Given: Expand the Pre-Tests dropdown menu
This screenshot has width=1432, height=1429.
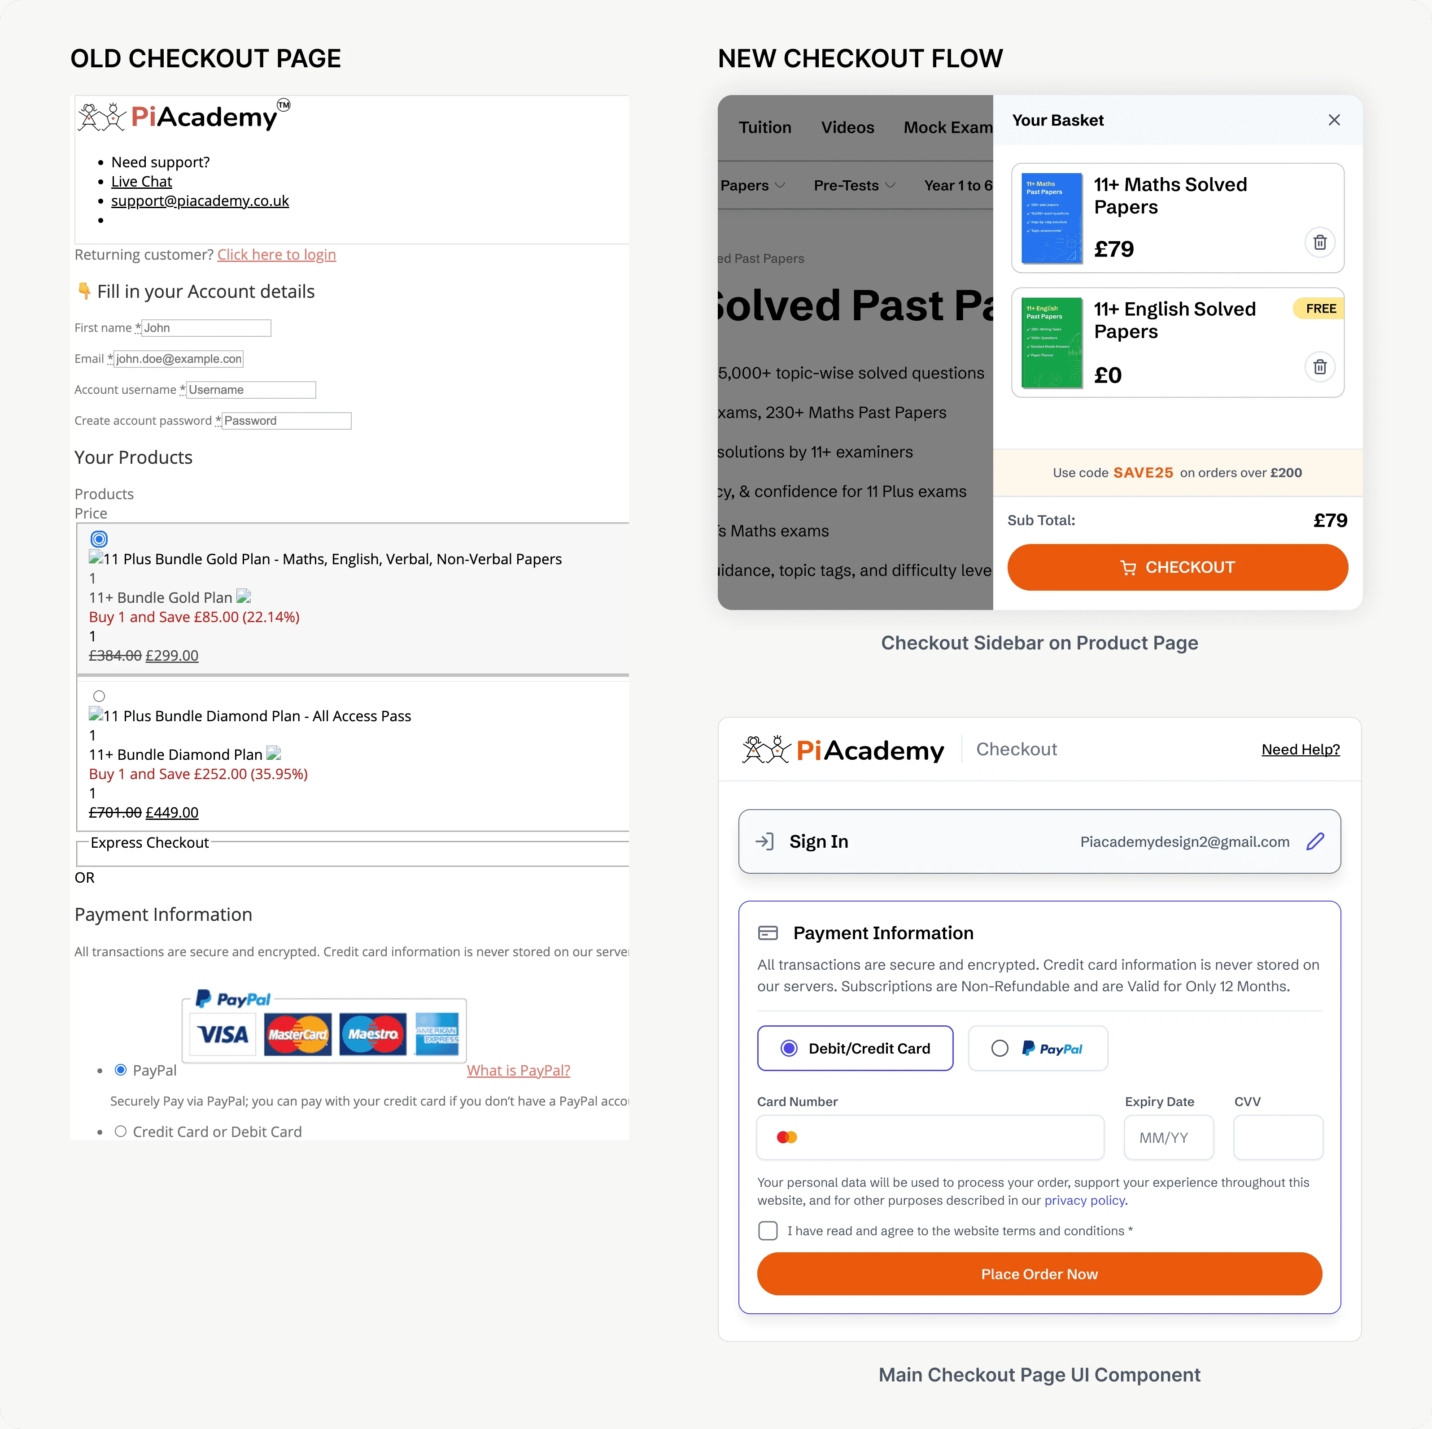Looking at the screenshot, I should pyautogui.click(x=855, y=185).
